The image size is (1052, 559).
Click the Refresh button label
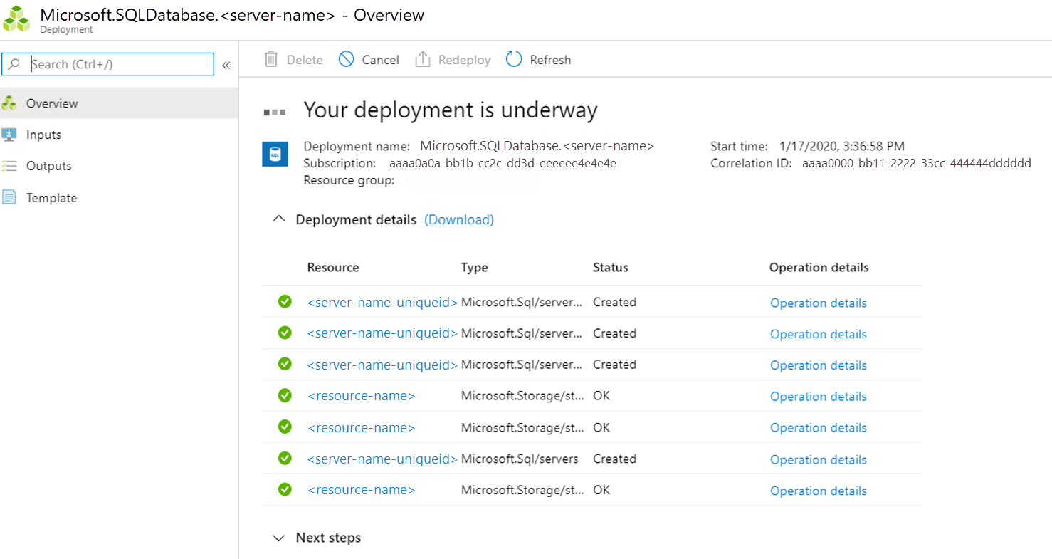[550, 60]
